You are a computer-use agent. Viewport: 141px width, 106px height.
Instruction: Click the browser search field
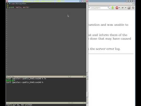(x=99, y=8)
